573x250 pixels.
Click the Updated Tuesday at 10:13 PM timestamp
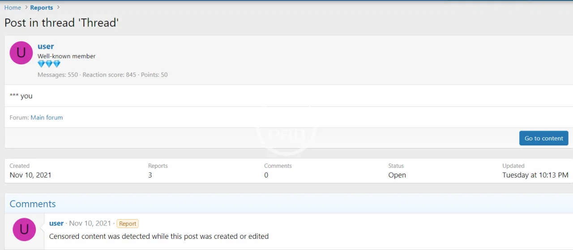pos(535,175)
